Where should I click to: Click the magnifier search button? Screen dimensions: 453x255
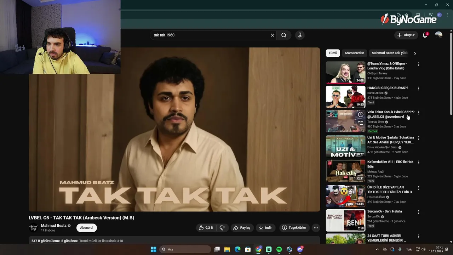284,35
